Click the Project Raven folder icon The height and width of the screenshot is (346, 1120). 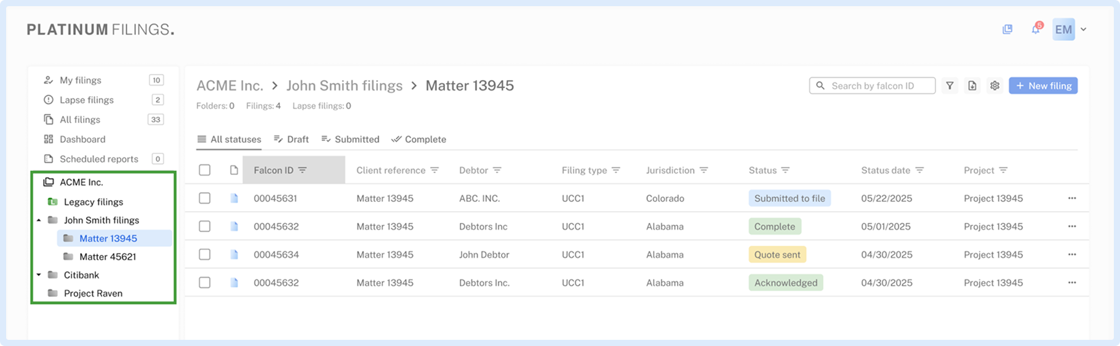53,293
